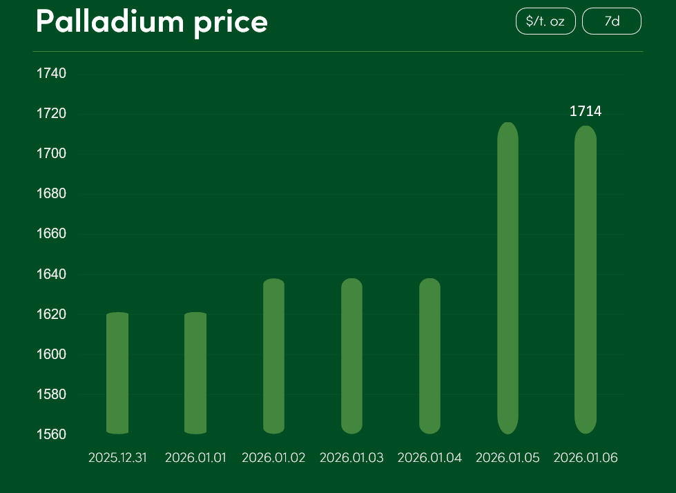Click the bar above 2026.01.03
This screenshot has height=493, width=676.
point(351,356)
